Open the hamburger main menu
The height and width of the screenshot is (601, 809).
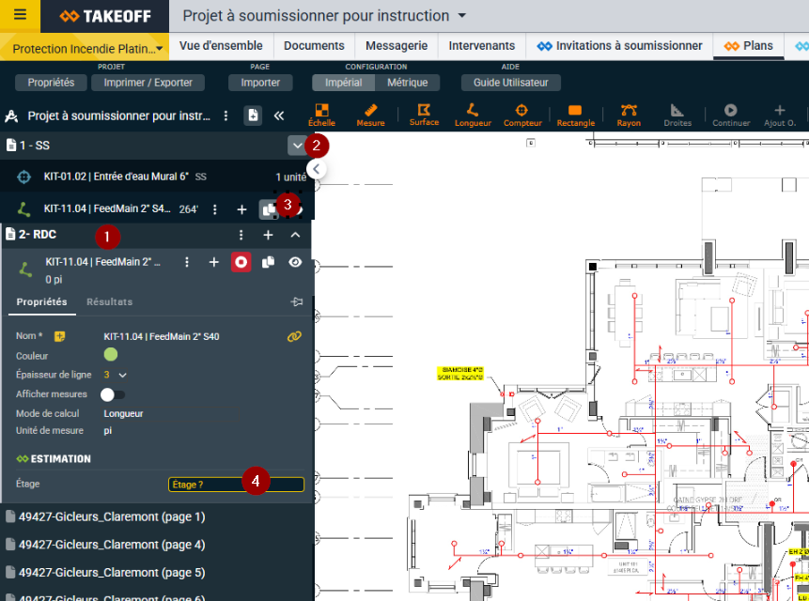[x=20, y=16]
